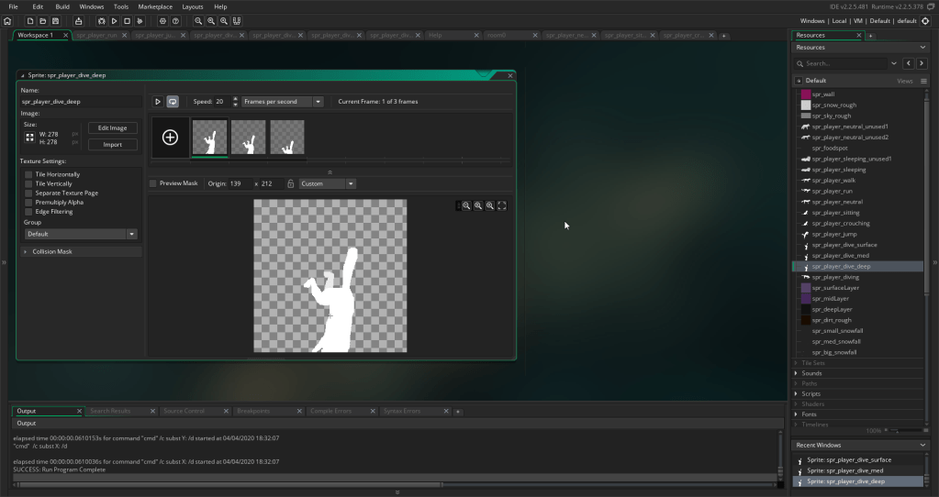Click the origin lock icon

[x=290, y=183]
